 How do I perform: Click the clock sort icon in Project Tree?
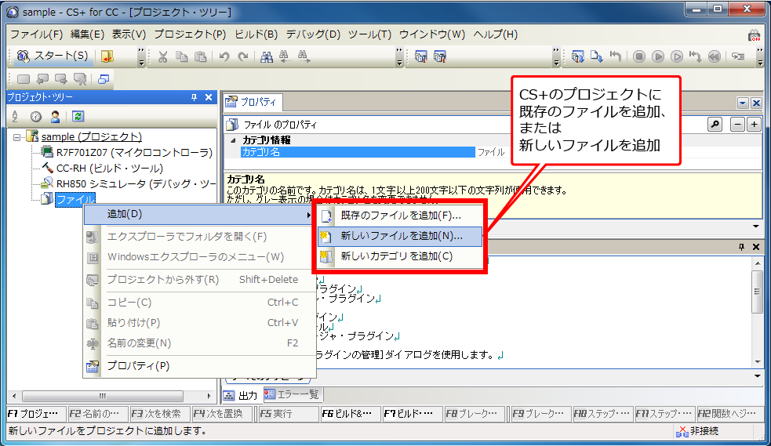[x=36, y=117]
